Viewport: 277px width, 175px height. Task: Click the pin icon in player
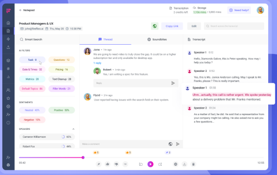(x=99, y=164)
